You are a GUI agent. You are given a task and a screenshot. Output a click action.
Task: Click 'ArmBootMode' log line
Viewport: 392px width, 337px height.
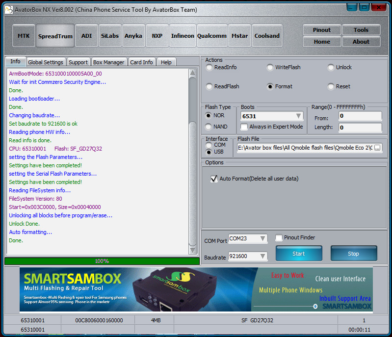pyautogui.click(x=55, y=74)
